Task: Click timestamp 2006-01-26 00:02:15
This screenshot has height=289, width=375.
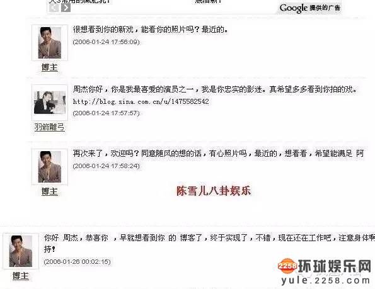Action: [78, 261]
